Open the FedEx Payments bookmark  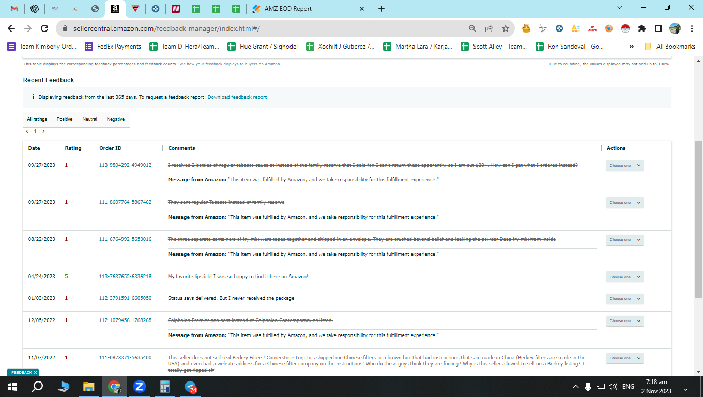113,47
